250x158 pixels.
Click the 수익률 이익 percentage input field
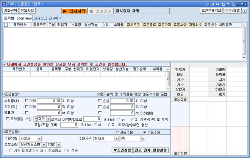49,101
